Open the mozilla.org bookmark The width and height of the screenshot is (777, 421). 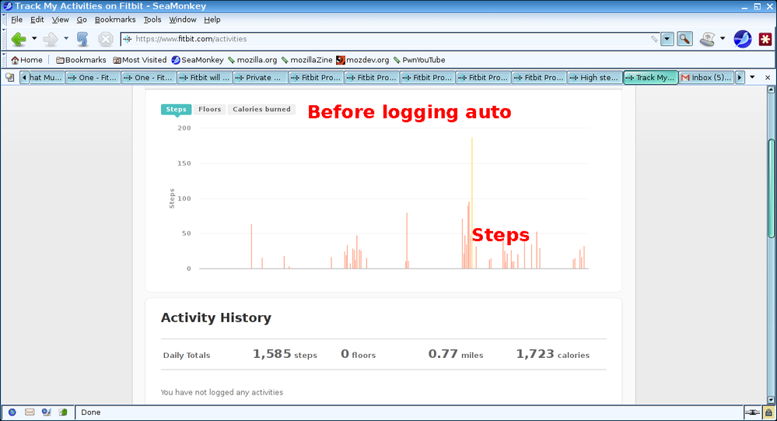(x=252, y=60)
